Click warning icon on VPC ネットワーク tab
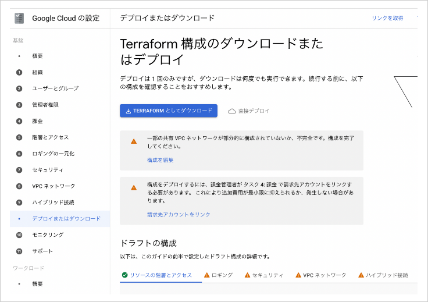This screenshot has height=302, width=428. point(298,275)
